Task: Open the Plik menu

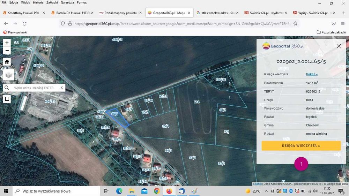Action: (x=4, y=2)
